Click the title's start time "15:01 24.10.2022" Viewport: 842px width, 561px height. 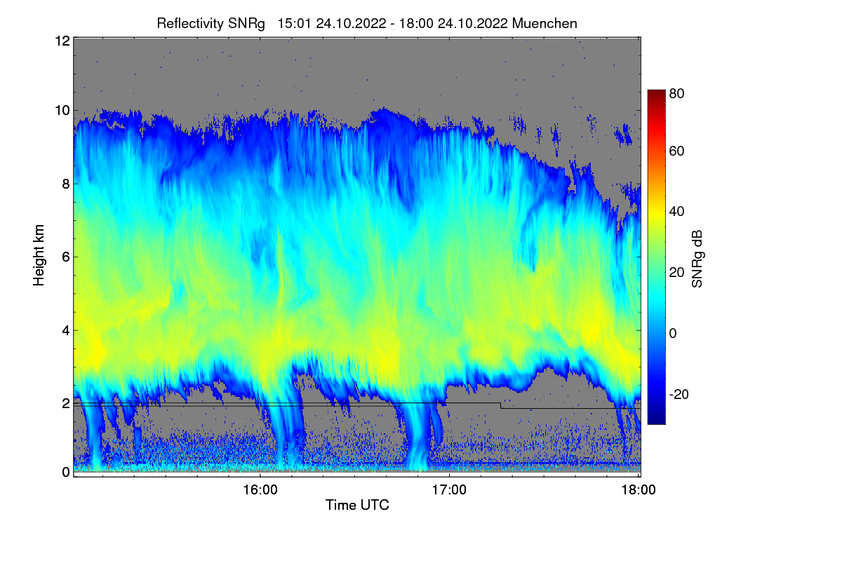[332, 23]
